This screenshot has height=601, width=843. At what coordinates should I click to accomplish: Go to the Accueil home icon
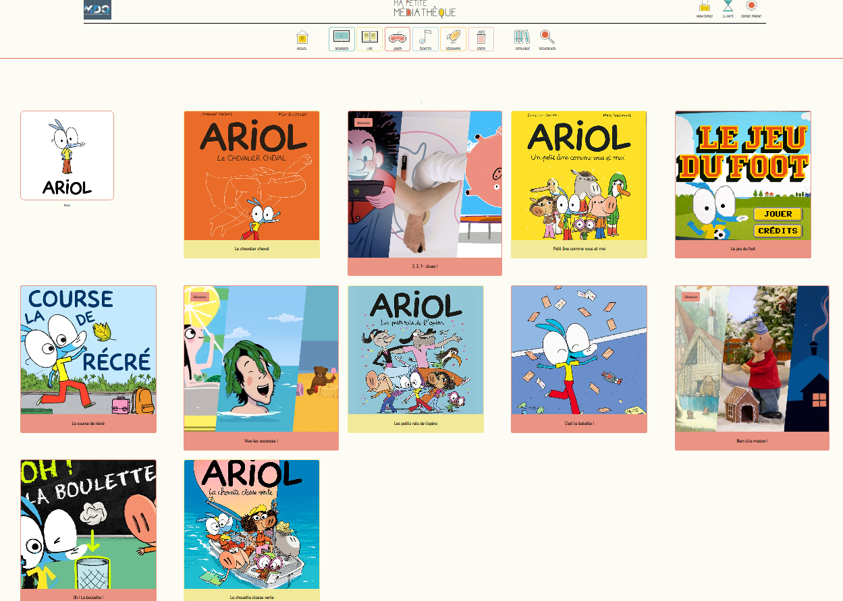(302, 38)
